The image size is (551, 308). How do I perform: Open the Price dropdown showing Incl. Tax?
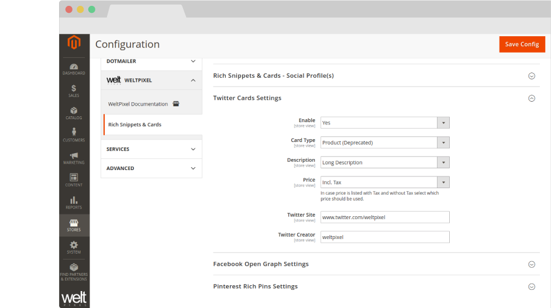click(x=385, y=182)
